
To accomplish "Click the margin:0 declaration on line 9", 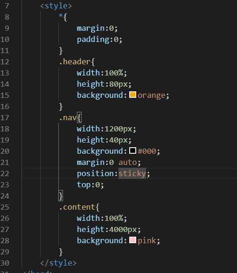I will tap(98, 28).
